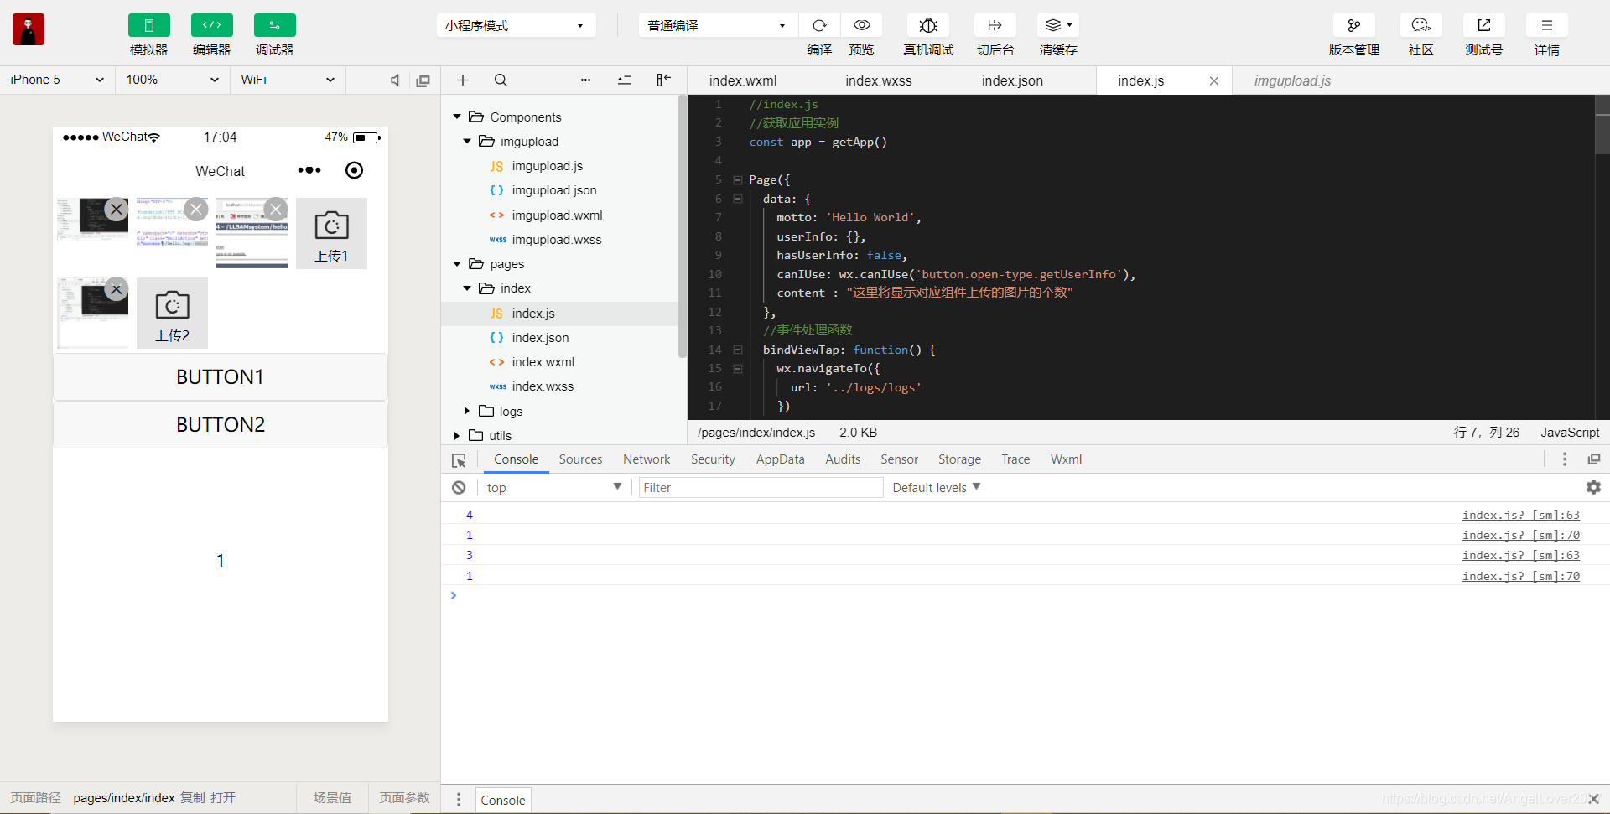Screen dimensions: 1610x814
Task: Click the console Filter field
Action: 761,487
